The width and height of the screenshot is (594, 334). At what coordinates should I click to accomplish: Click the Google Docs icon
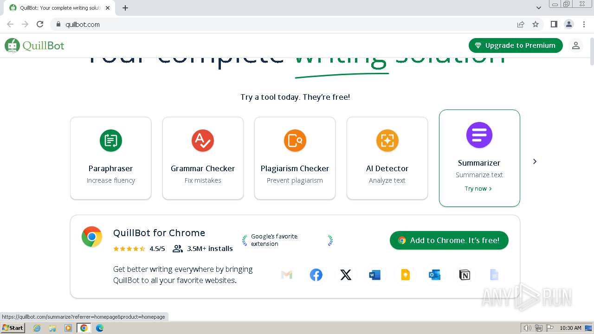[x=494, y=275]
